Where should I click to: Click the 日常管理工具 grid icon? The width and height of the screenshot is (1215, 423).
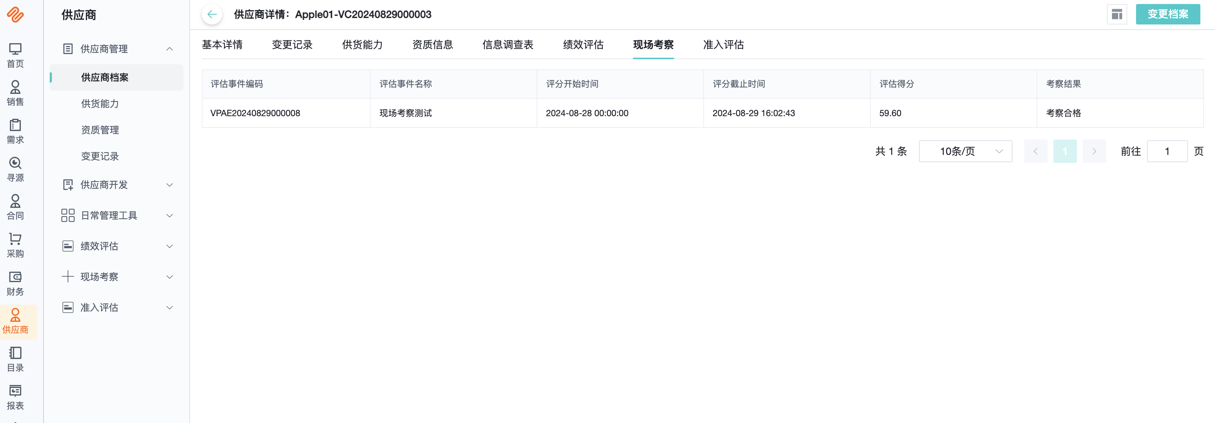68,216
